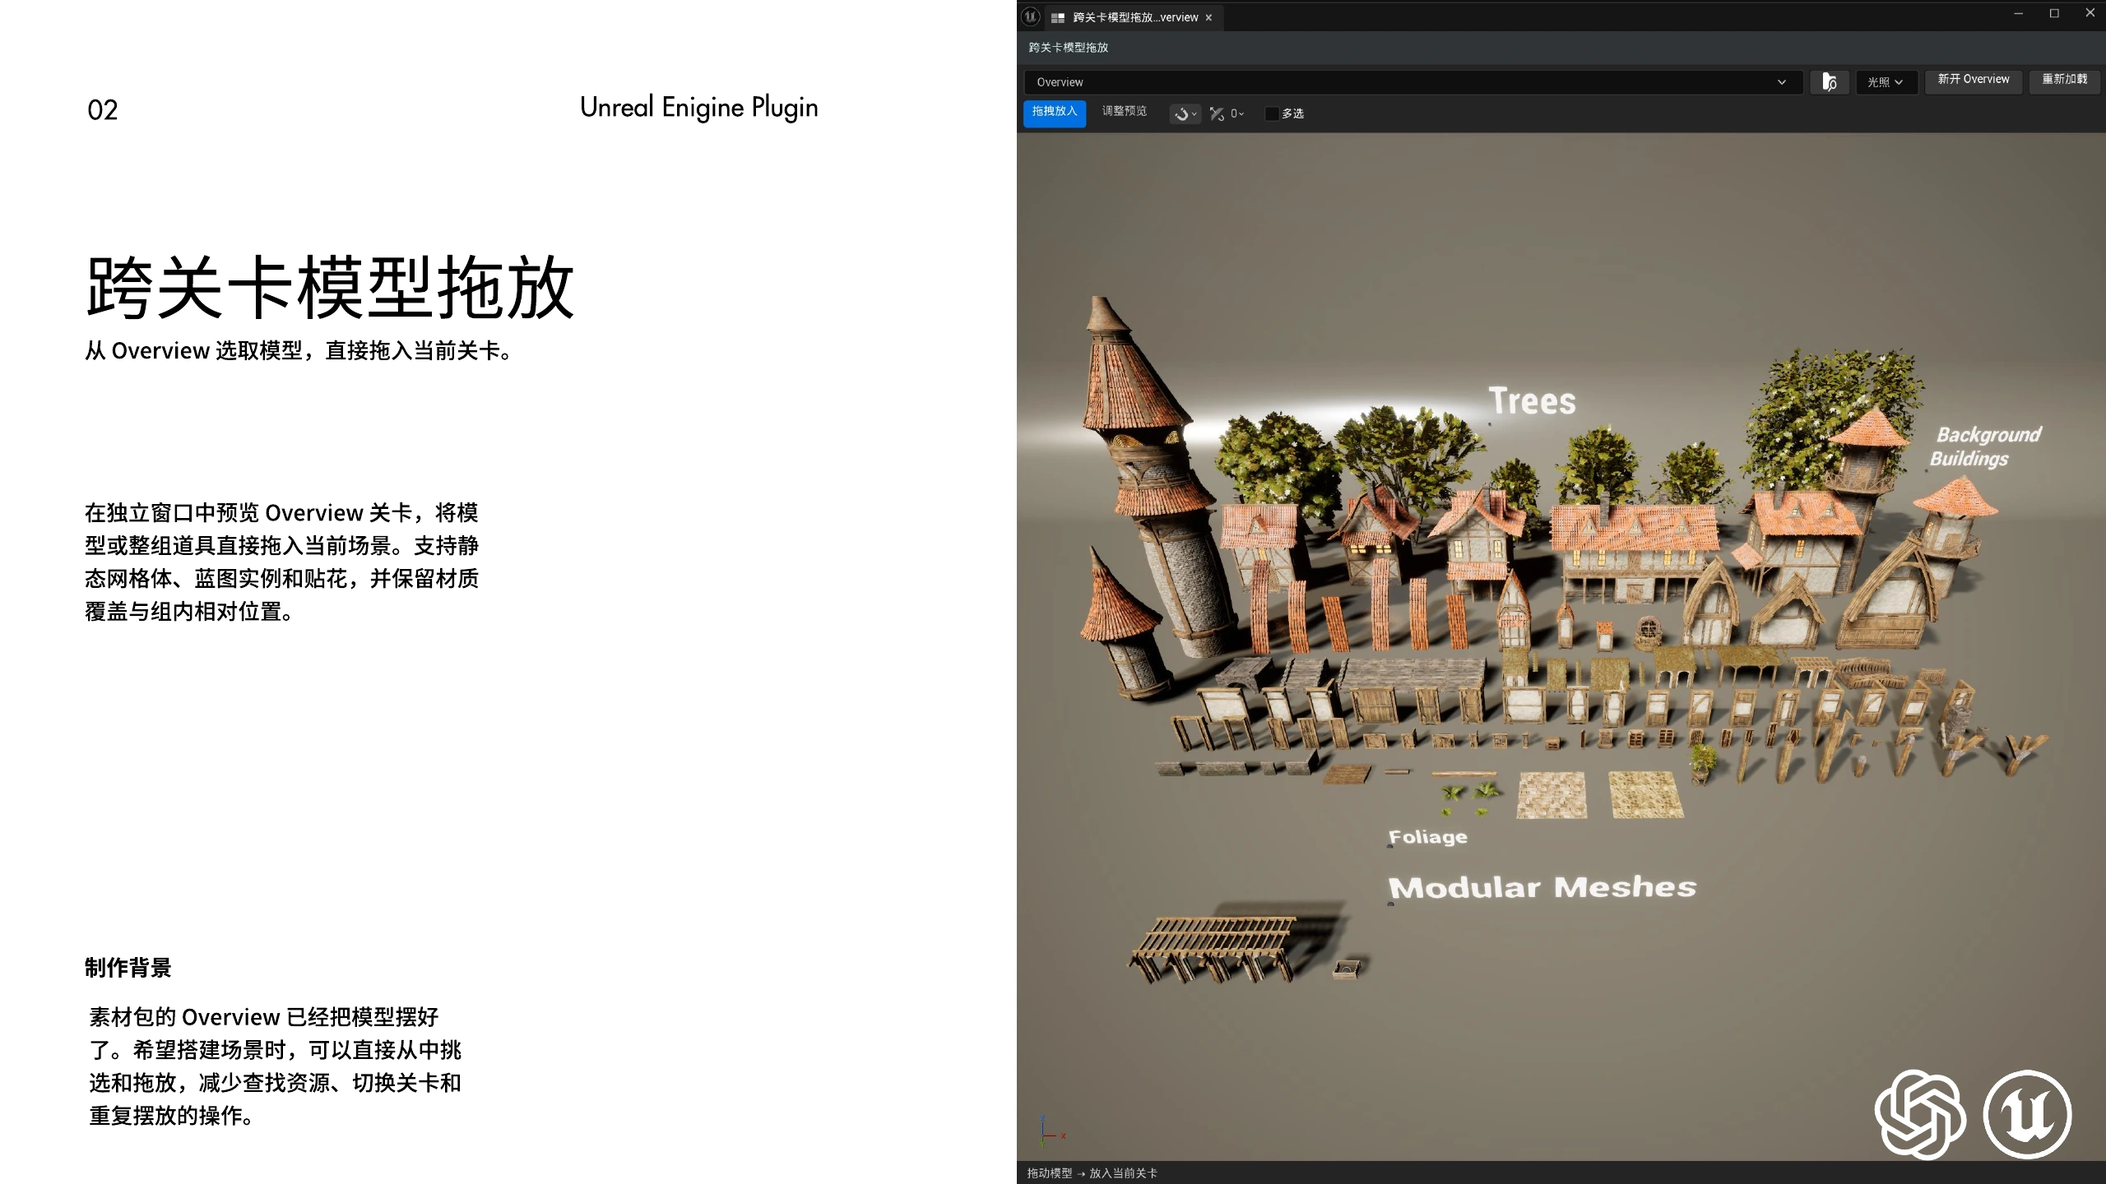The height and width of the screenshot is (1184, 2106).
Task: Close the 跨关卡模型拖放 Overview tab
Action: [x=1208, y=18]
